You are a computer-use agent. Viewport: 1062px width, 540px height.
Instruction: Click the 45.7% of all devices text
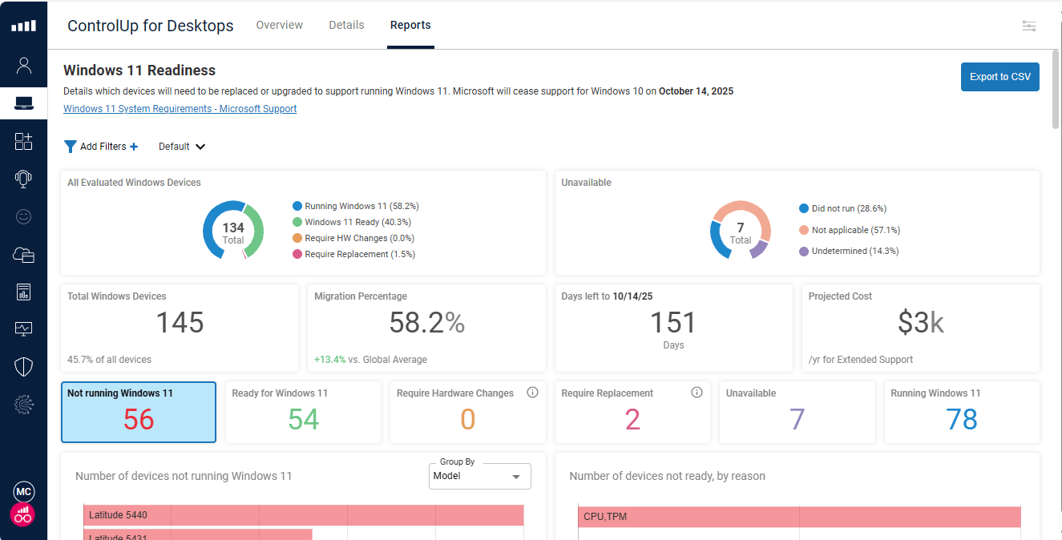109,360
